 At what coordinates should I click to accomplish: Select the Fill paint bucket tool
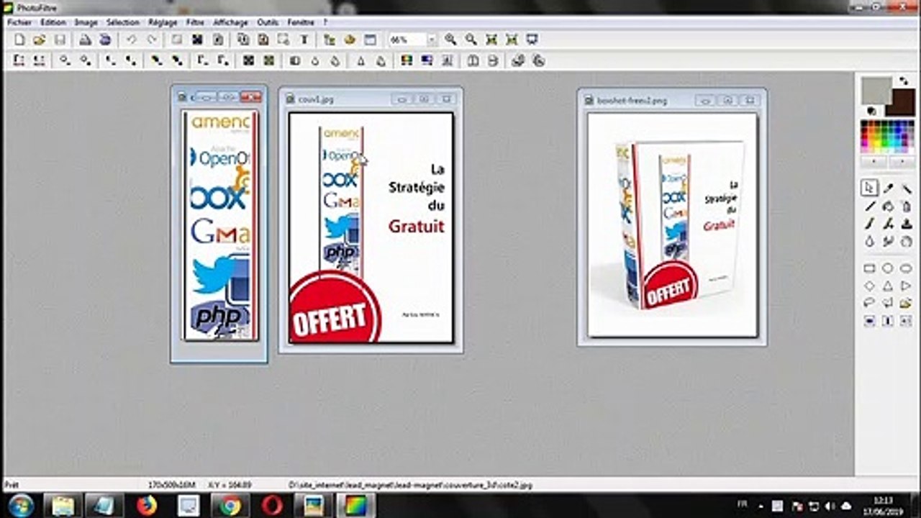coord(888,206)
